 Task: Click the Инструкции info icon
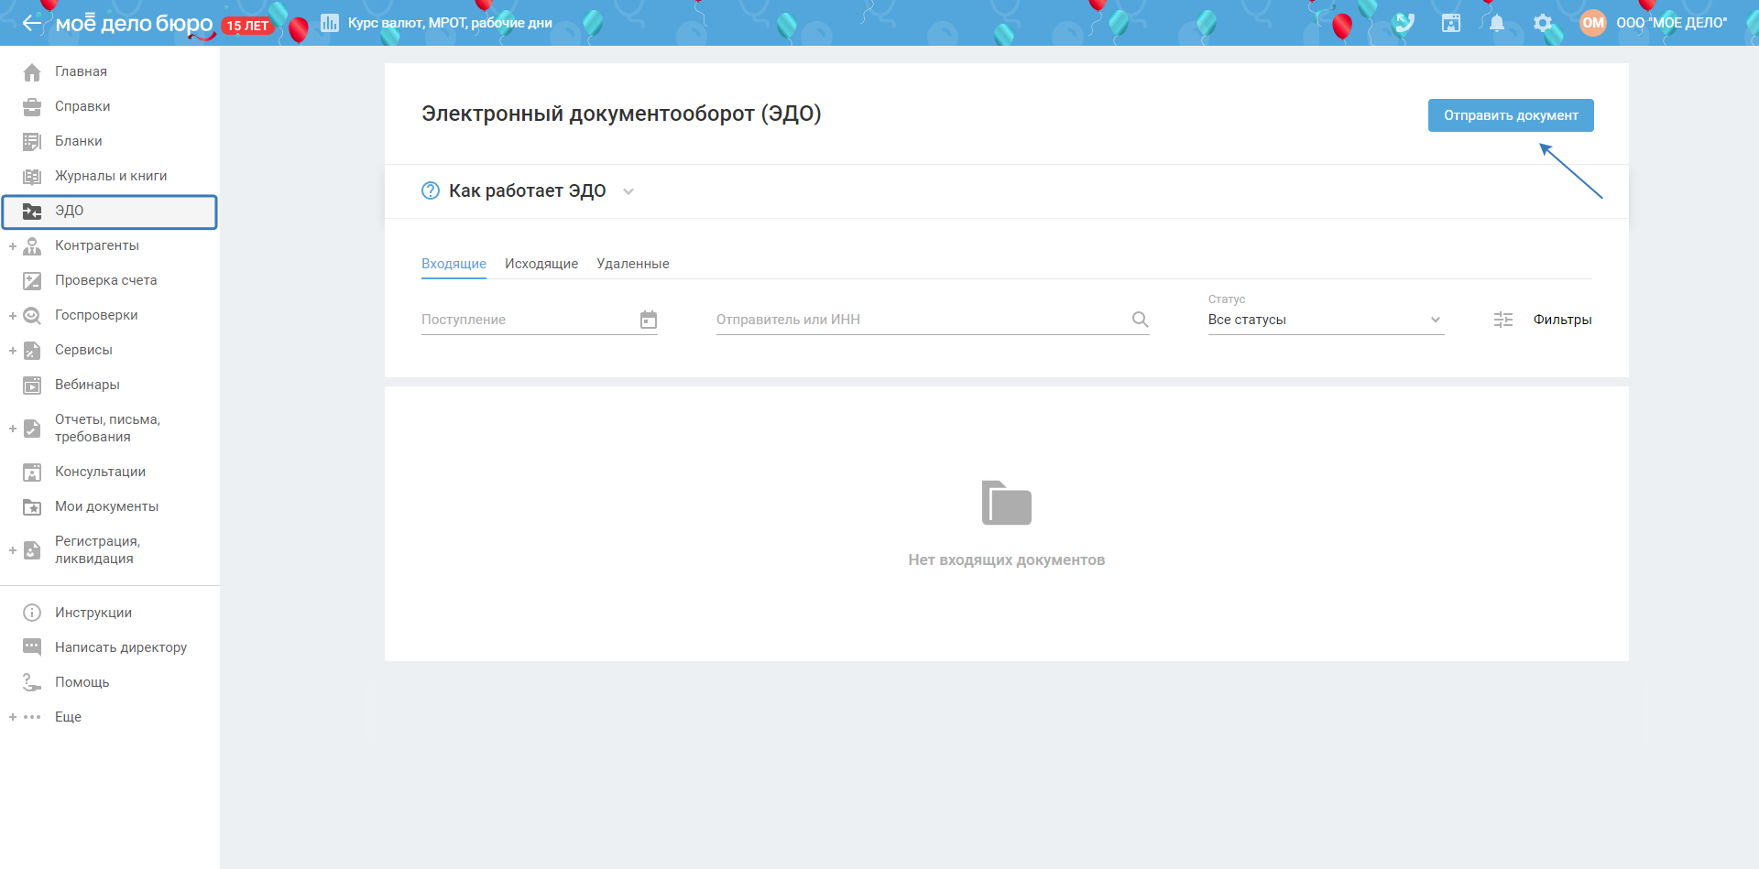pyautogui.click(x=32, y=613)
